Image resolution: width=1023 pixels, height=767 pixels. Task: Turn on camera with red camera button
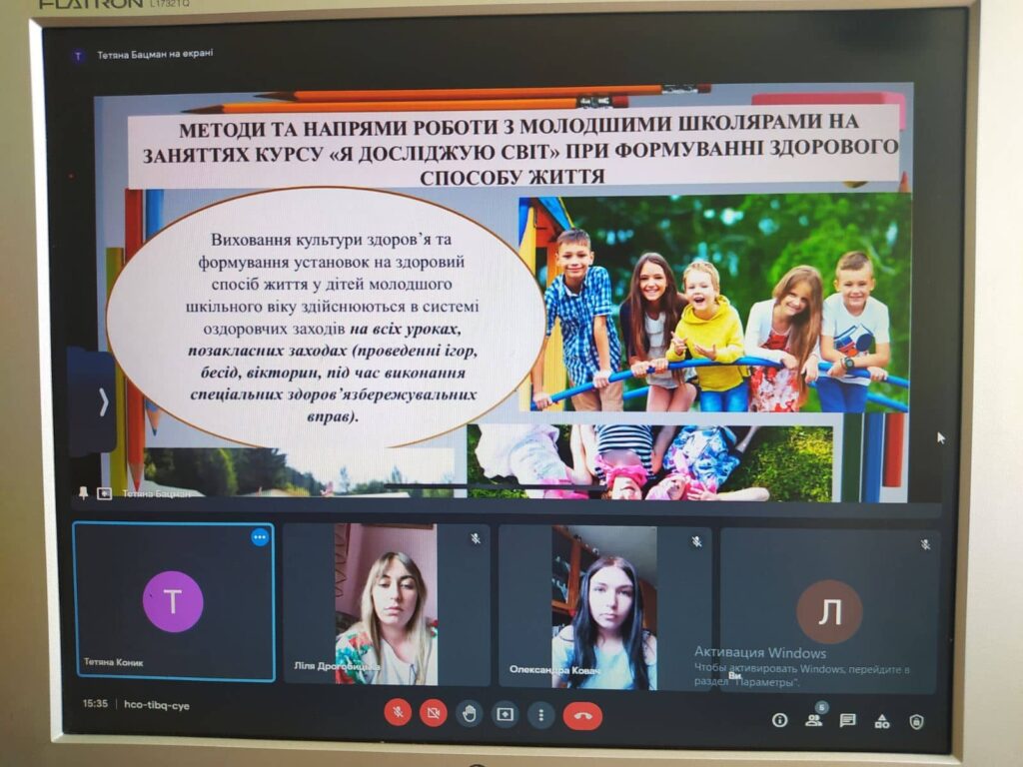tap(433, 713)
